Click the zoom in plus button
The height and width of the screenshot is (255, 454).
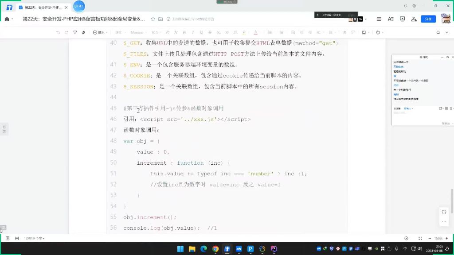click(447, 238)
